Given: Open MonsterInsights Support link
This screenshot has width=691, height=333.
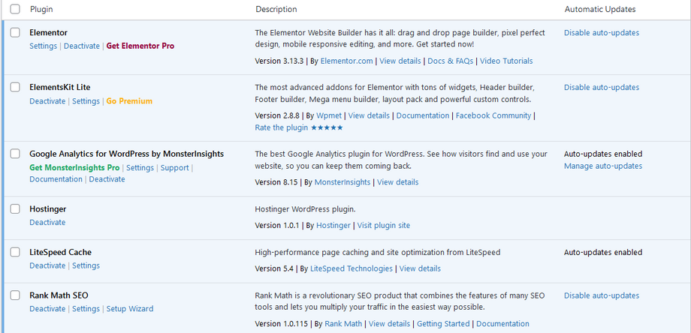Looking at the screenshot, I should point(174,167).
